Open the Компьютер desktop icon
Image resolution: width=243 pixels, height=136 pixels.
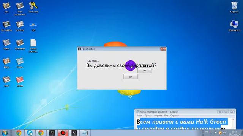point(234,26)
